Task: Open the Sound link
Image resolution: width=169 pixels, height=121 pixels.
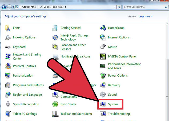Action: coord(112,94)
